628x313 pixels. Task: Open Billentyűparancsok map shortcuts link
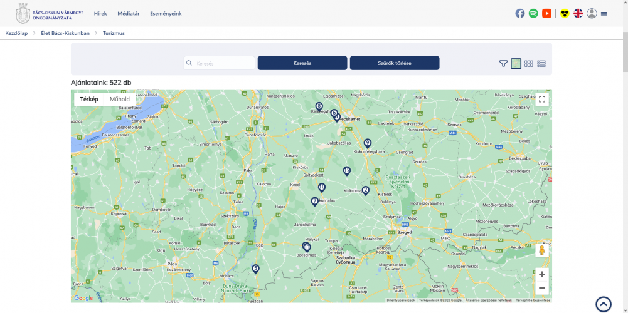coord(400,300)
